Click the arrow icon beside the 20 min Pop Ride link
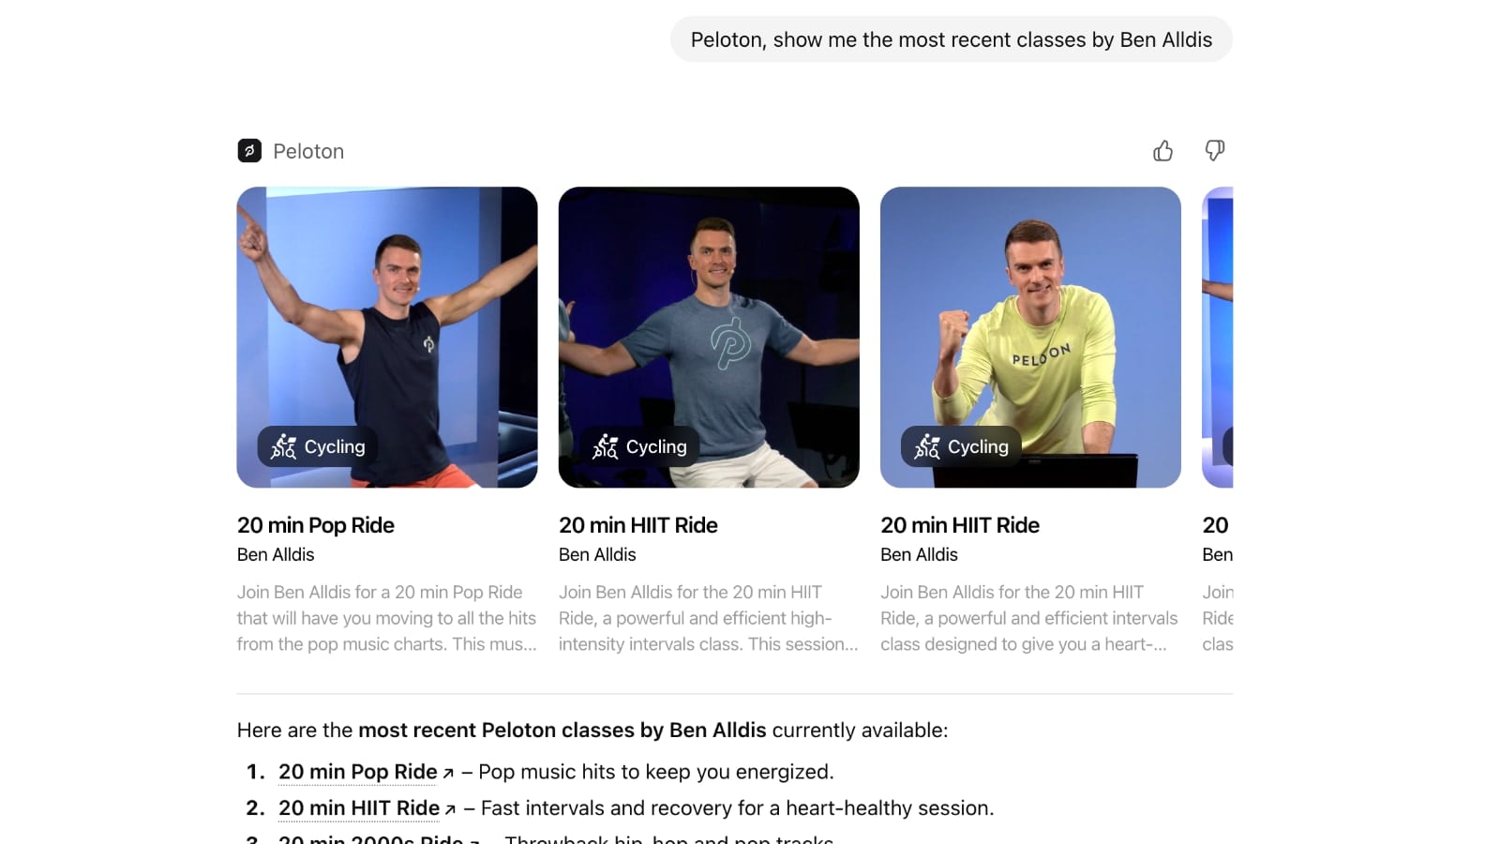Viewport: 1500px width, 844px height. (x=449, y=774)
